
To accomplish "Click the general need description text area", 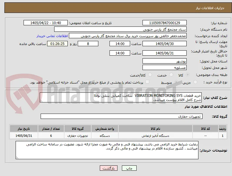I will [121, 98].
